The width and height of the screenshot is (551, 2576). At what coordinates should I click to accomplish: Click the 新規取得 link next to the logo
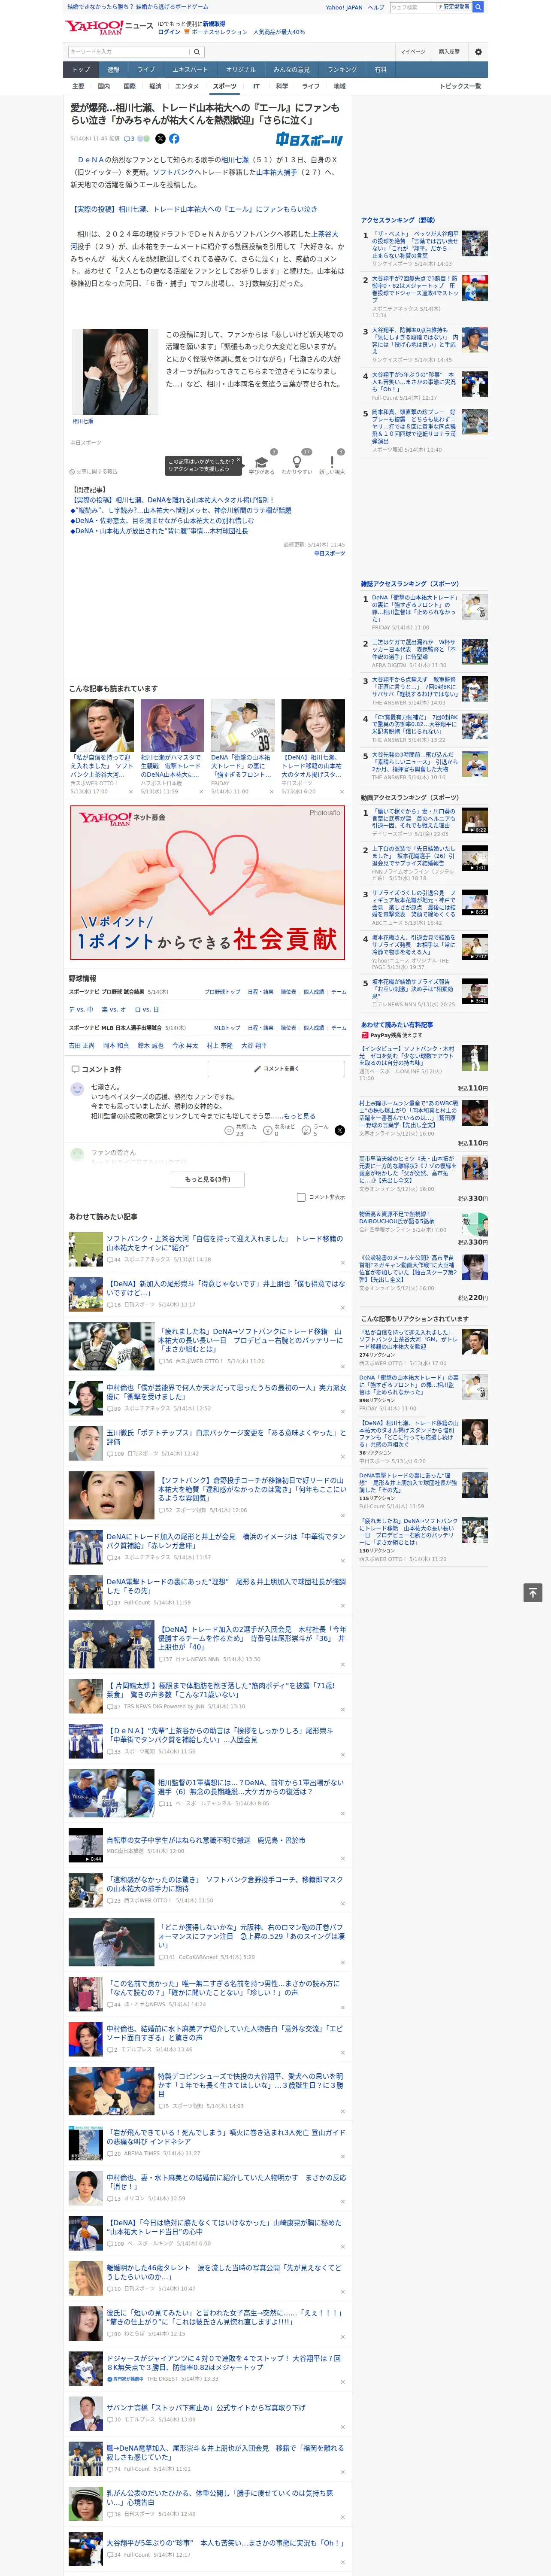click(214, 24)
